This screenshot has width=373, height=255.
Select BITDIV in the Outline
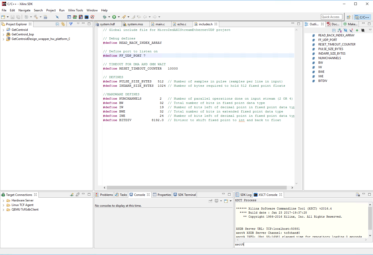(323, 81)
